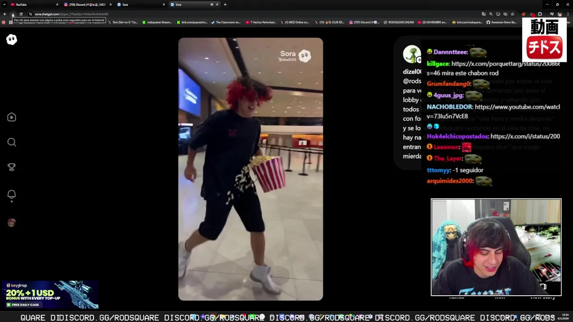Open 'The Classrooms en...' bookmark

coord(226,22)
